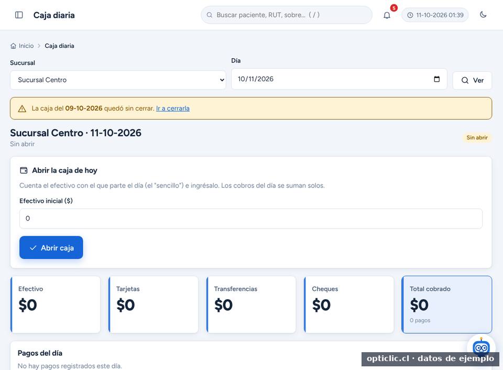503x370 pixels.
Task: Open the calendar picker icon in Día field
Action: [436, 79]
